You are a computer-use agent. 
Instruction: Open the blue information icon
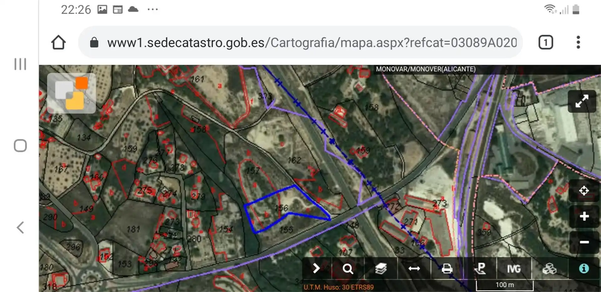(584, 269)
